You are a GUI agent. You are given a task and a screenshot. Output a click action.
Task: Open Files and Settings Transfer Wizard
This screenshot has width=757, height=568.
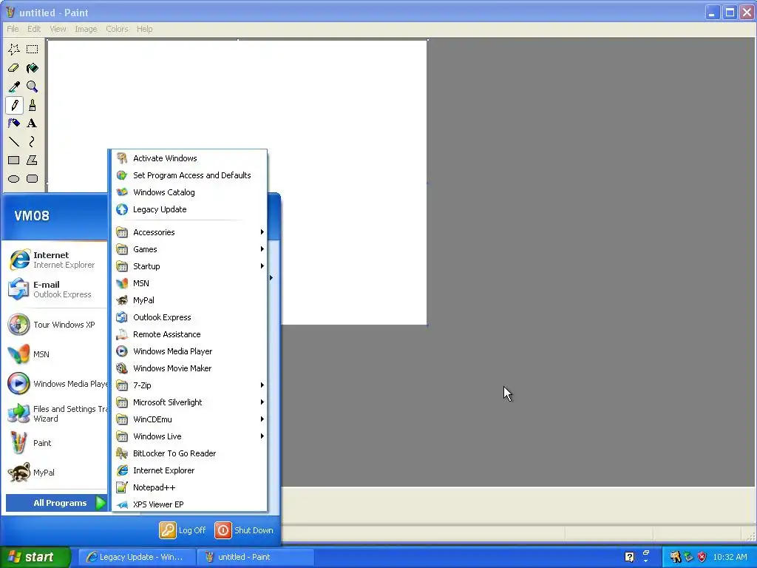[56, 413]
